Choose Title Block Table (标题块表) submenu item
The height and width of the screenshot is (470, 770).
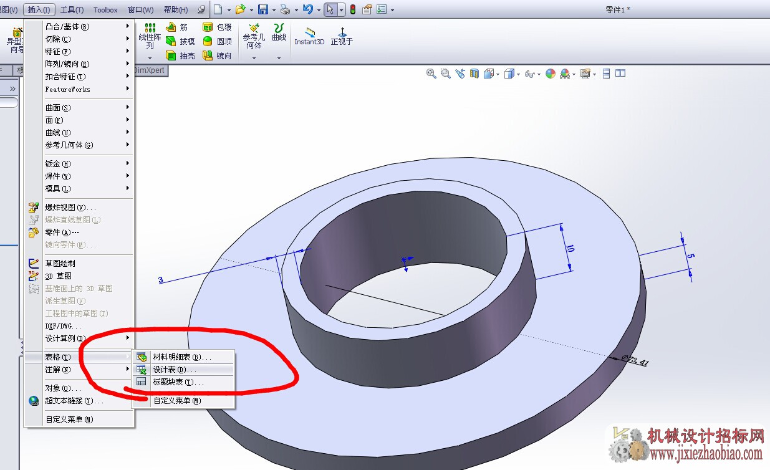tap(183, 382)
